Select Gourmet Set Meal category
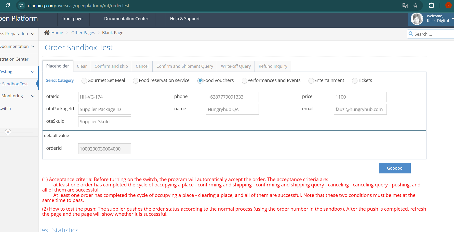Screen dimensions: 454x232 84,81
